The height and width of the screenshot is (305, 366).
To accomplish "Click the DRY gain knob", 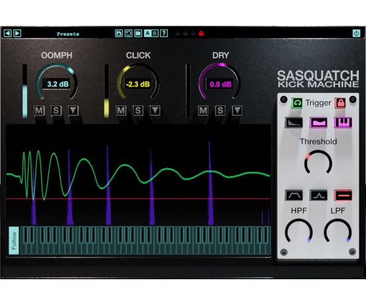I will [219, 81].
